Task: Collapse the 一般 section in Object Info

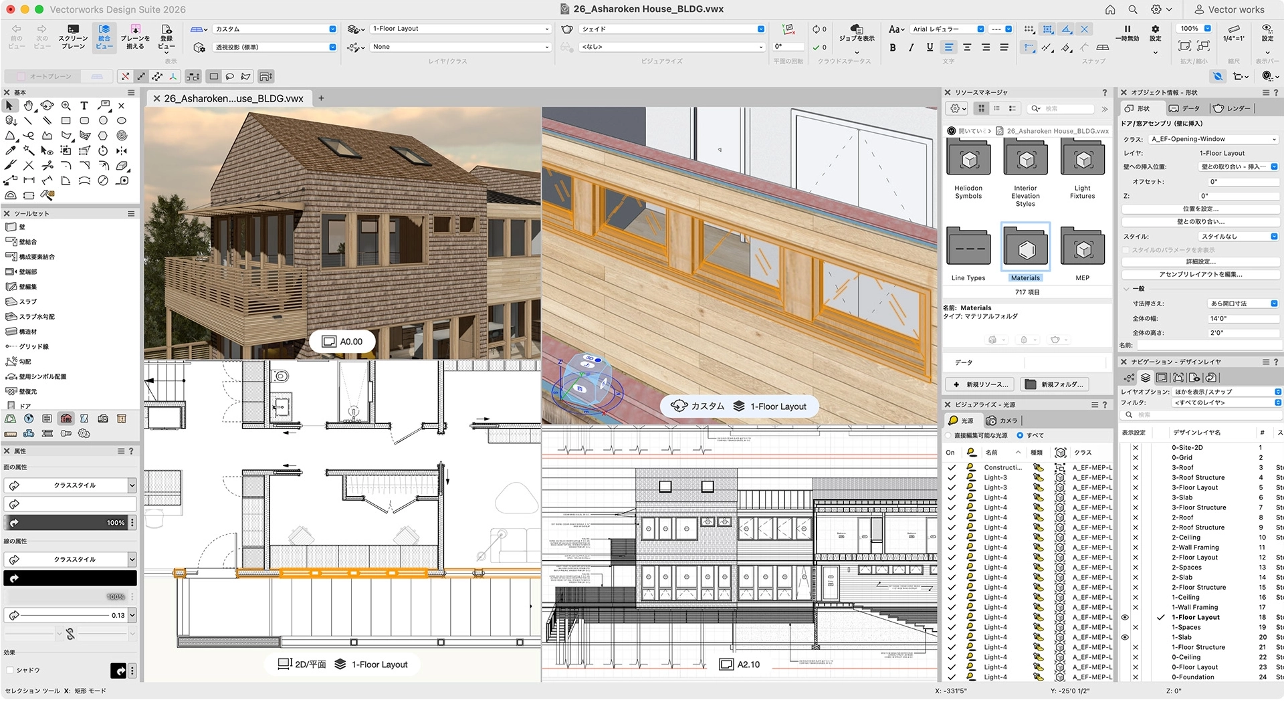Action: click(x=1128, y=290)
